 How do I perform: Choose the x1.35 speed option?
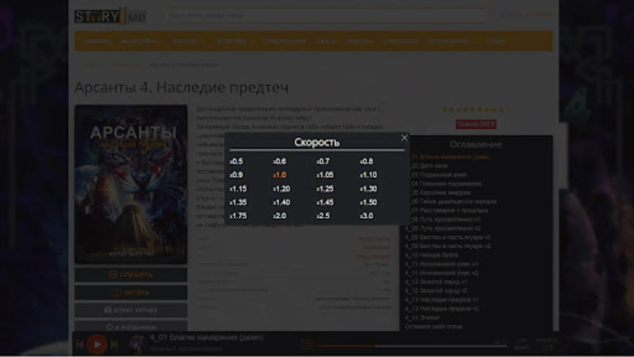coord(238,202)
